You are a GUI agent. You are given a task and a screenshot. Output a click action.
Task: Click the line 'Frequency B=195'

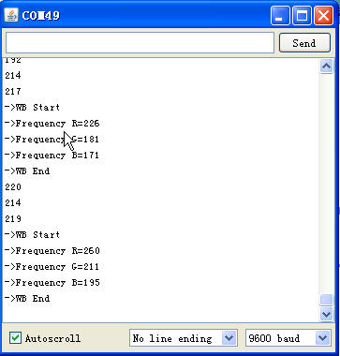(52, 283)
